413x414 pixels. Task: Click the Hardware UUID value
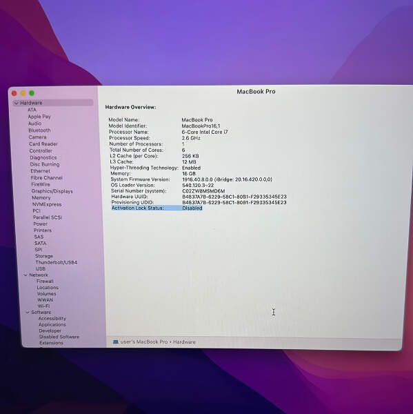pyautogui.click(x=234, y=197)
